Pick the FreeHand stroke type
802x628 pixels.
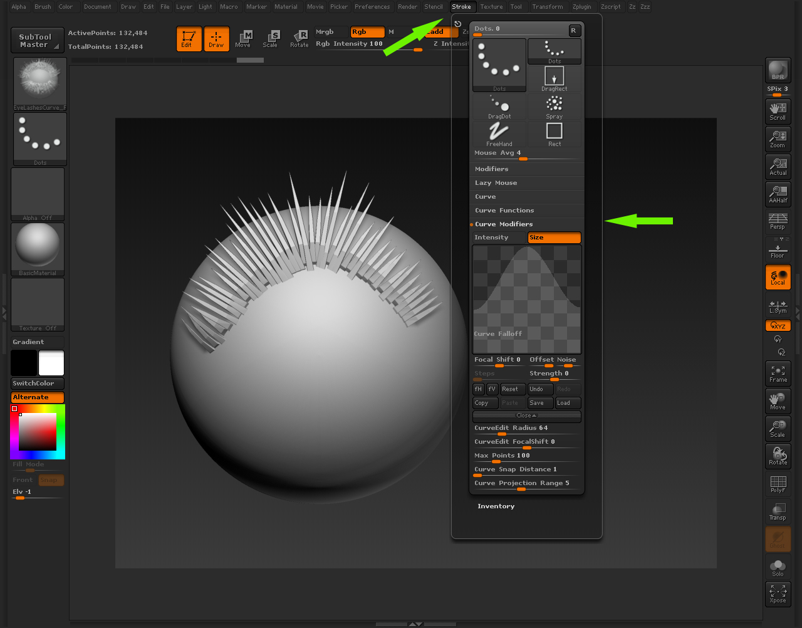coord(499,134)
